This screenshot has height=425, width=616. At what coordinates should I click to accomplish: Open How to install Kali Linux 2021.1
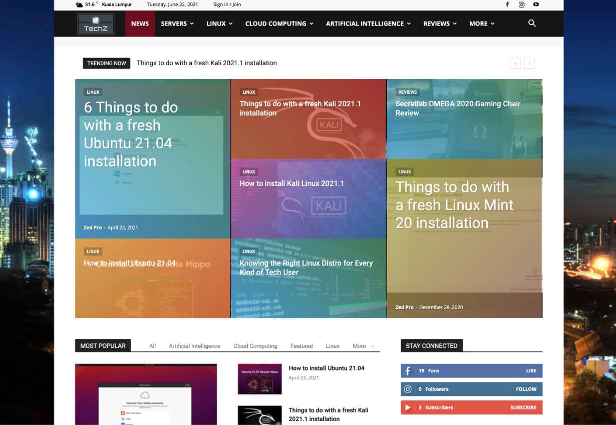(291, 183)
